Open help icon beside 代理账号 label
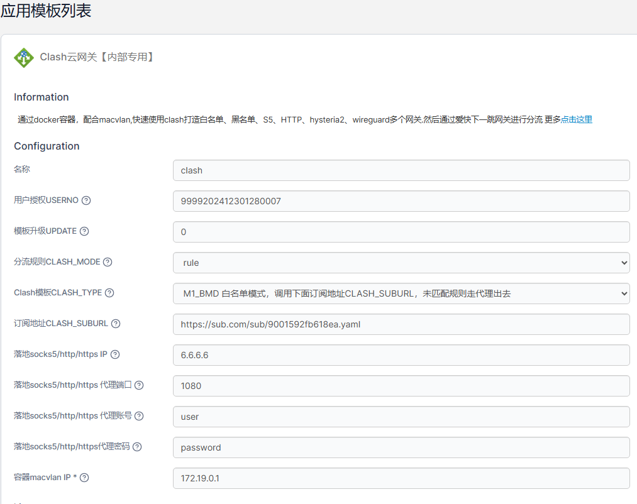Image resolution: width=637 pixels, height=504 pixels. (139, 416)
